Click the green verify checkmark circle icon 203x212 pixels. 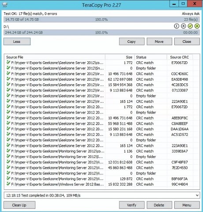point(190,26)
